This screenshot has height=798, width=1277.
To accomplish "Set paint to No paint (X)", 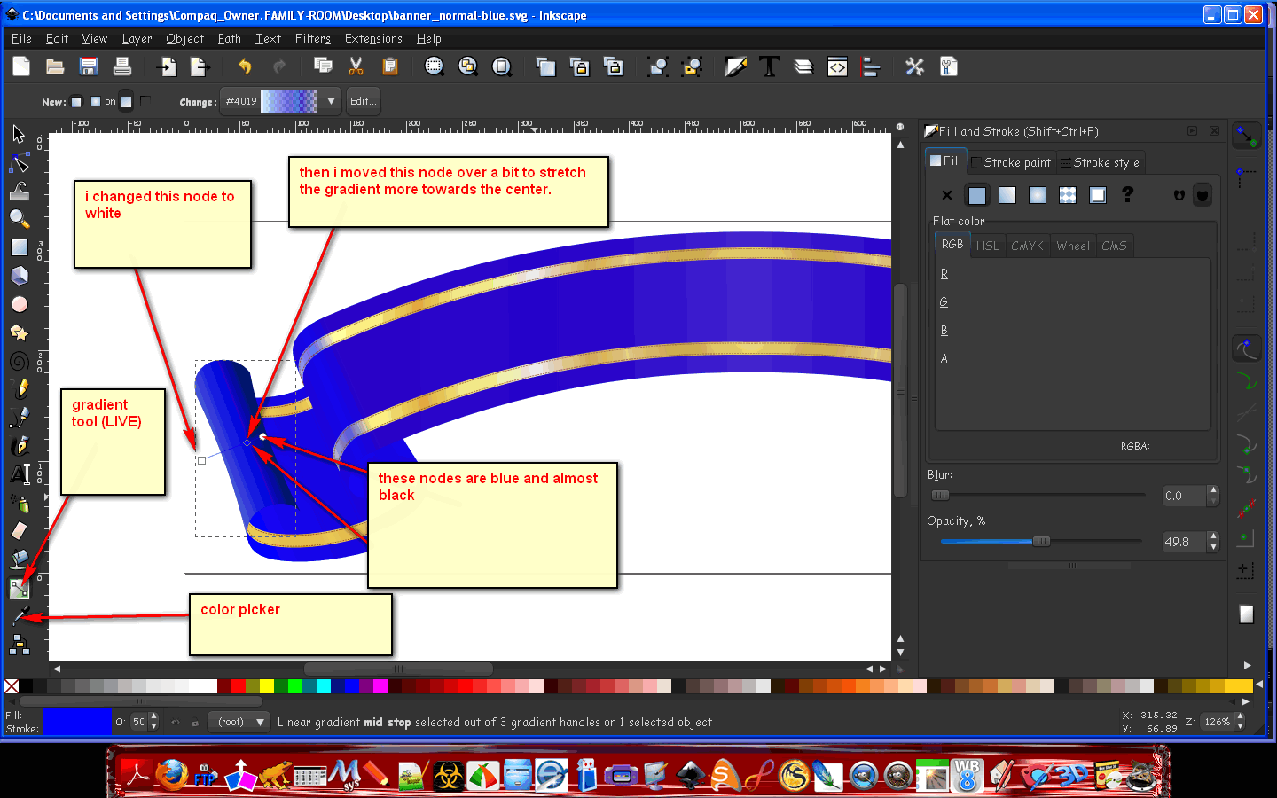I will point(947,195).
